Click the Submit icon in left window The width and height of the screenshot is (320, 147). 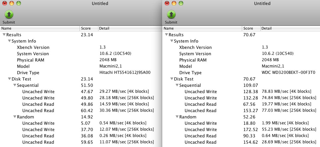click(9, 15)
